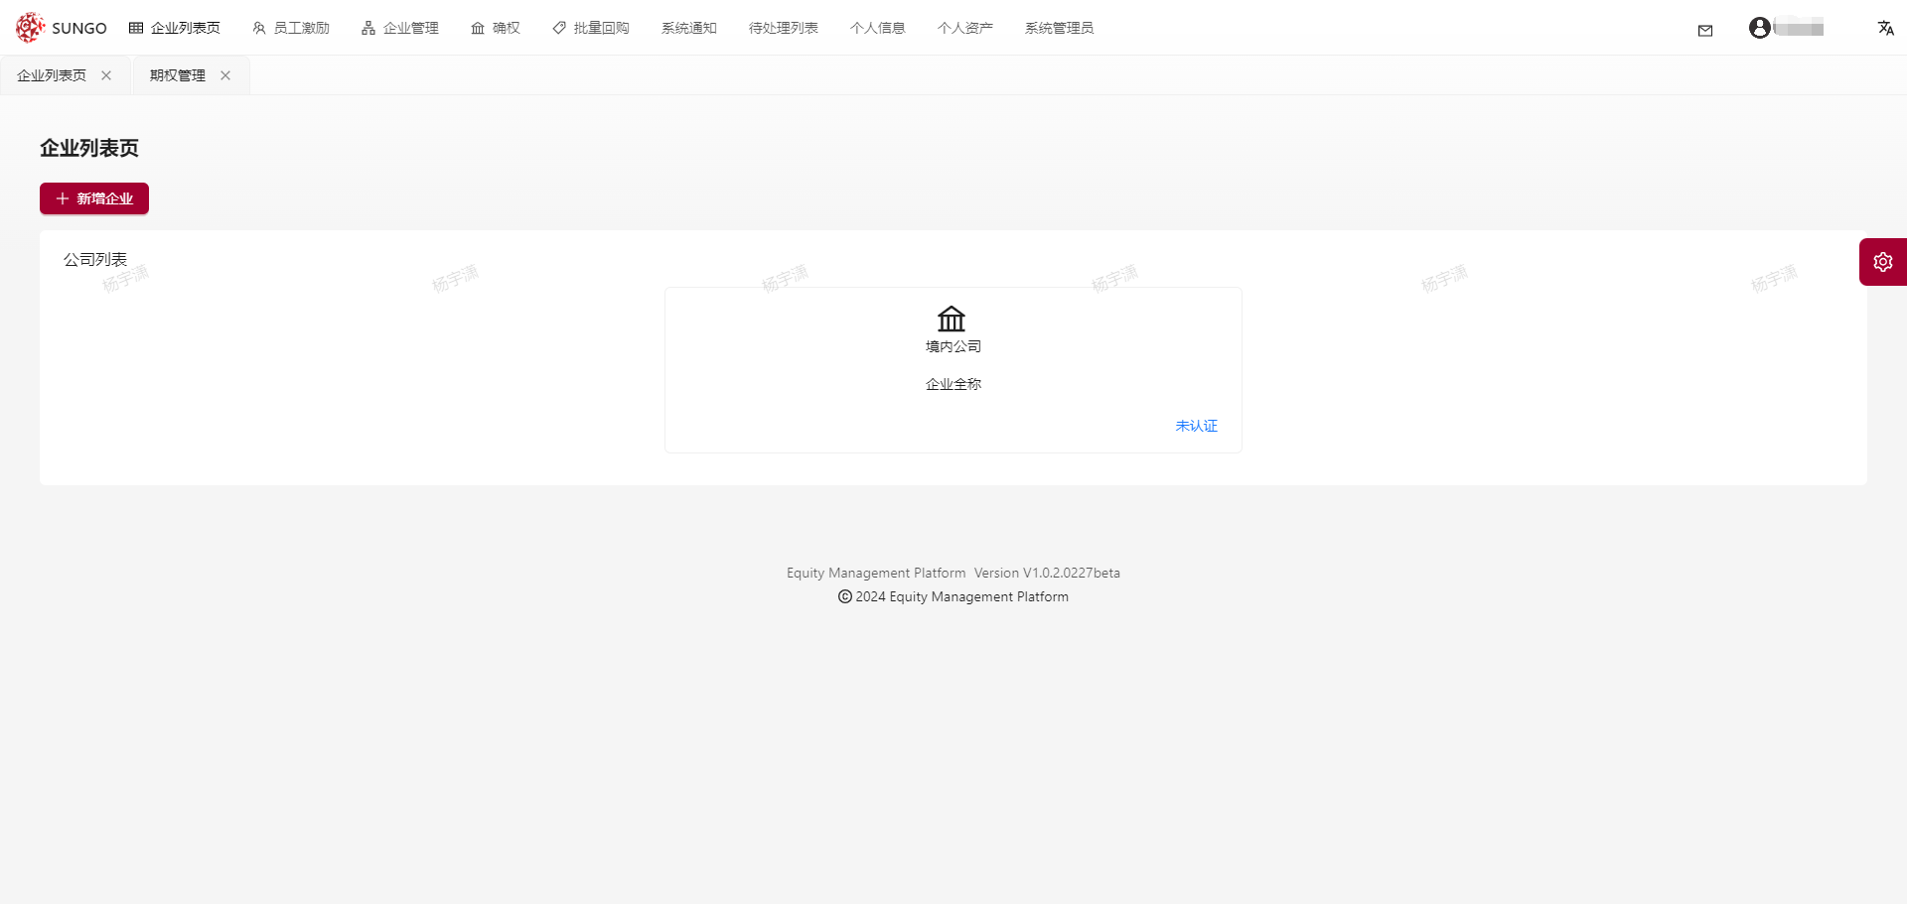Select the 企业列表页 tab
1907x904 pixels.
coord(52,75)
